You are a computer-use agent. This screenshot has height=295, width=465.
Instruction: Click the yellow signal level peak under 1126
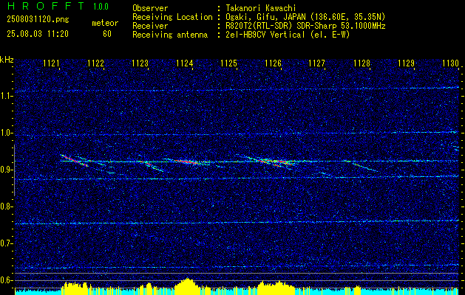(x=275, y=286)
